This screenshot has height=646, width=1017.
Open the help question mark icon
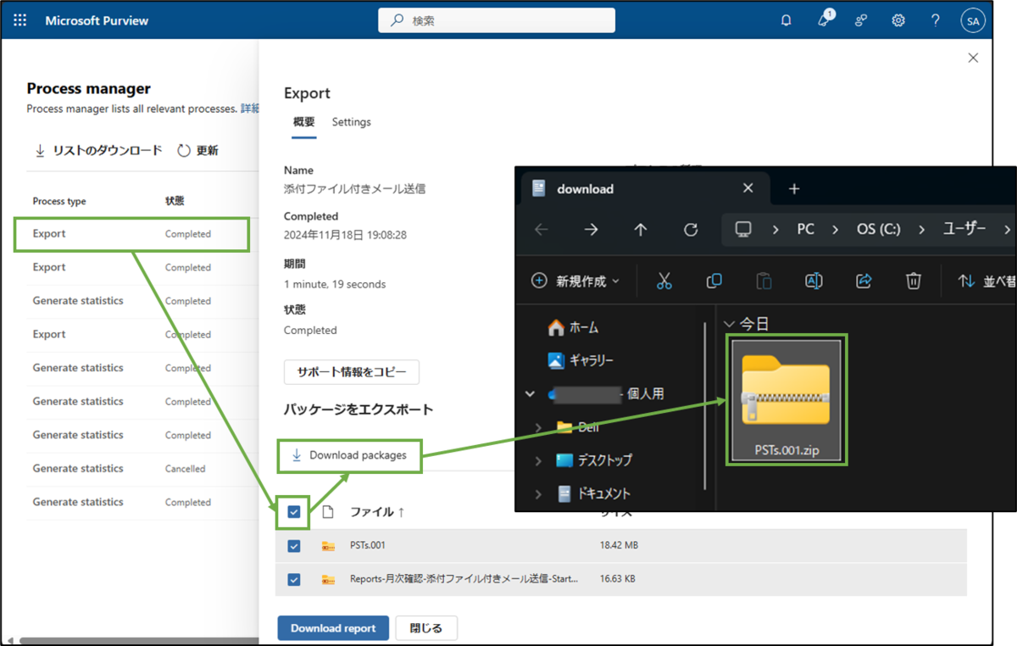tap(936, 20)
